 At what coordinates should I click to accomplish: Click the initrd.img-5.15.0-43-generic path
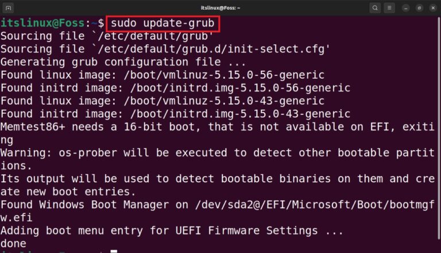point(240,114)
